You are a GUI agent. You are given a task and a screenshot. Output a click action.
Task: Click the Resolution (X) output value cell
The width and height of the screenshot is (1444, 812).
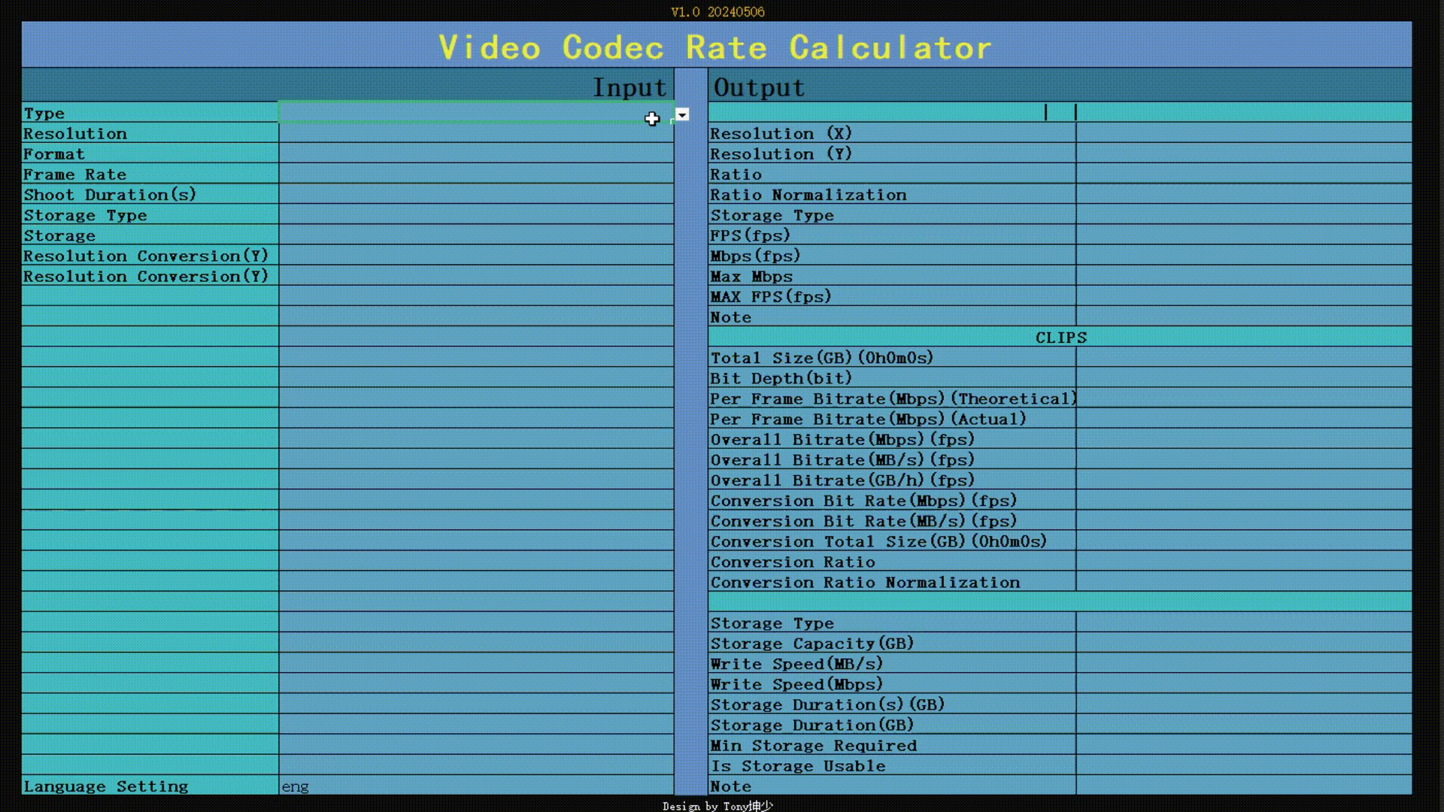point(1242,133)
